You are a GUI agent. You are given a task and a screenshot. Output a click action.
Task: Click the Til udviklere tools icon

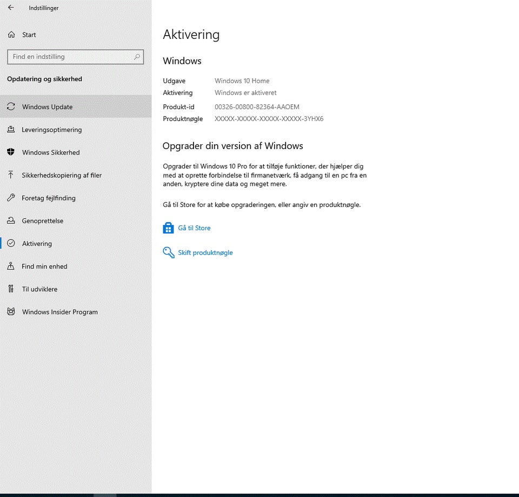(11, 288)
